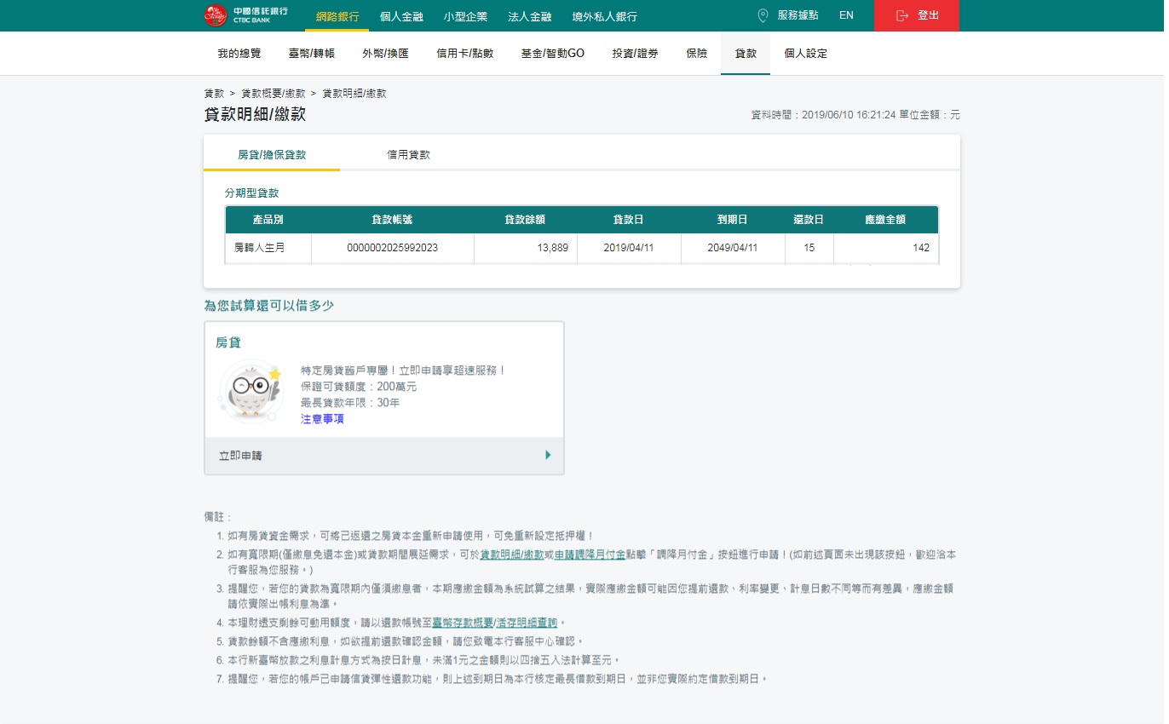Open 服務據點 service locations
The image size is (1169, 724).
798,15
